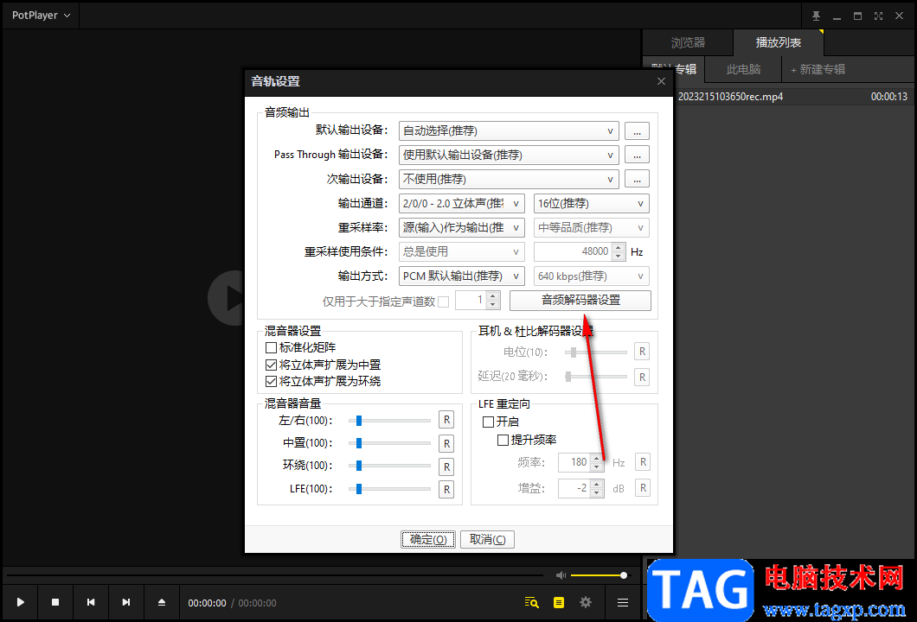Click + 新建专辑 tab

pyautogui.click(x=818, y=69)
